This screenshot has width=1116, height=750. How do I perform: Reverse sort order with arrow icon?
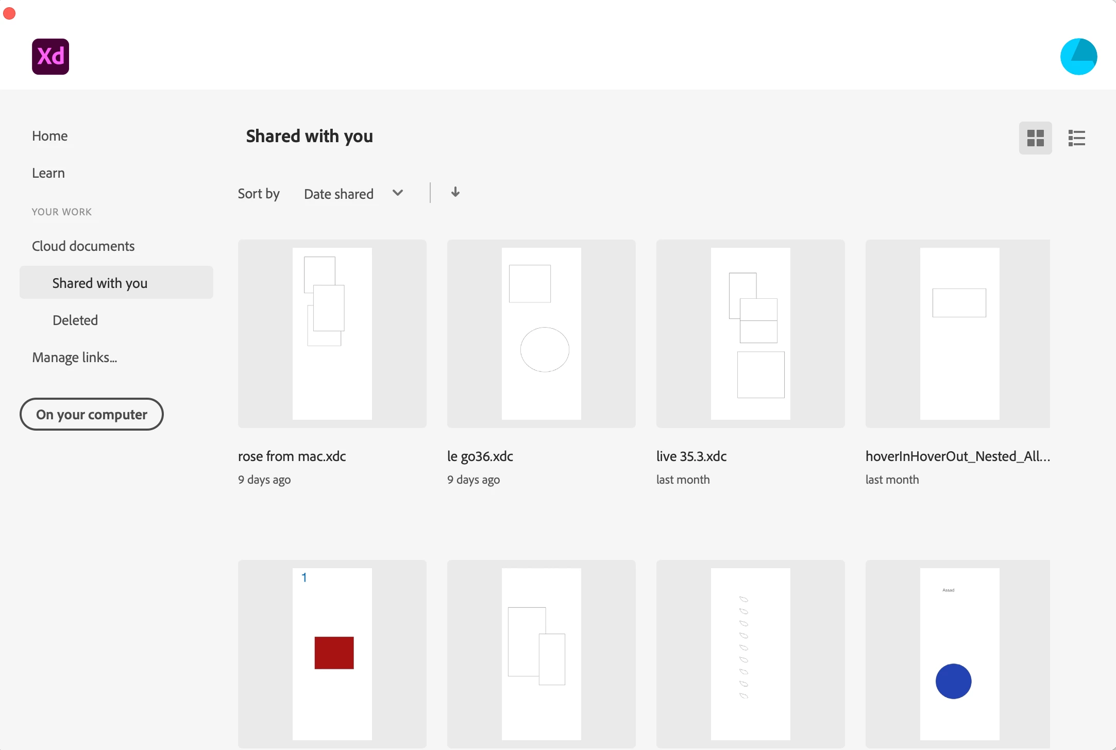[455, 193]
